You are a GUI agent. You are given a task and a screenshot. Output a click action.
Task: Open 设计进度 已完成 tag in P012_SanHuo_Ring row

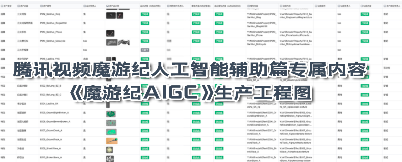[x=145, y=14]
